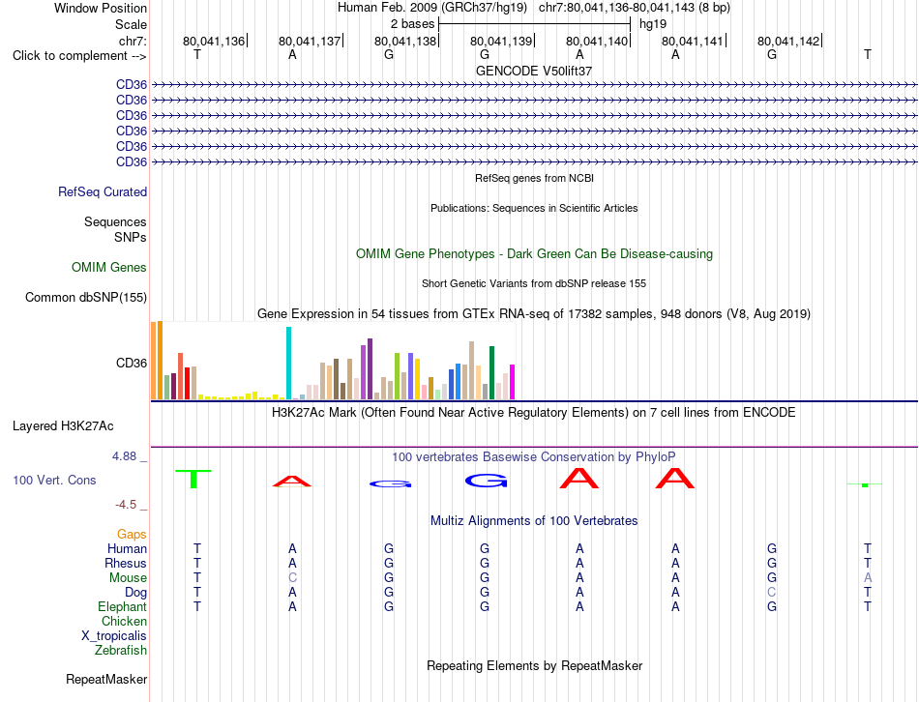Click the chr7: ruler label
919x702 pixels.
pos(133,41)
